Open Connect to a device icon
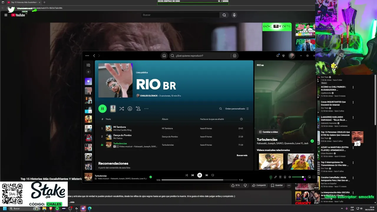 coord(285,177)
